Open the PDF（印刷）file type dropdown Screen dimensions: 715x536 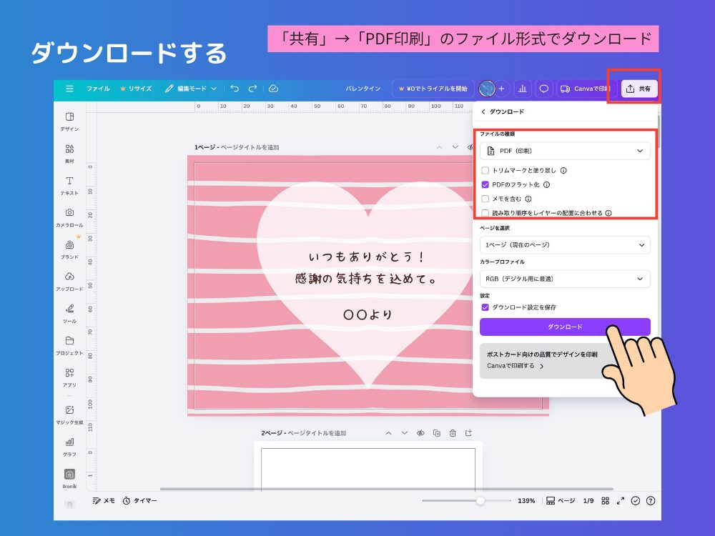(565, 151)
